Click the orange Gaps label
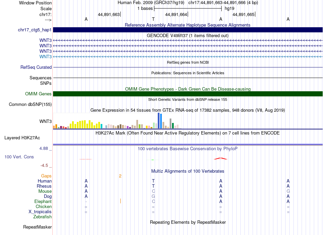The height and width of the screenshot is (235, 323). (x=46, y=176)
